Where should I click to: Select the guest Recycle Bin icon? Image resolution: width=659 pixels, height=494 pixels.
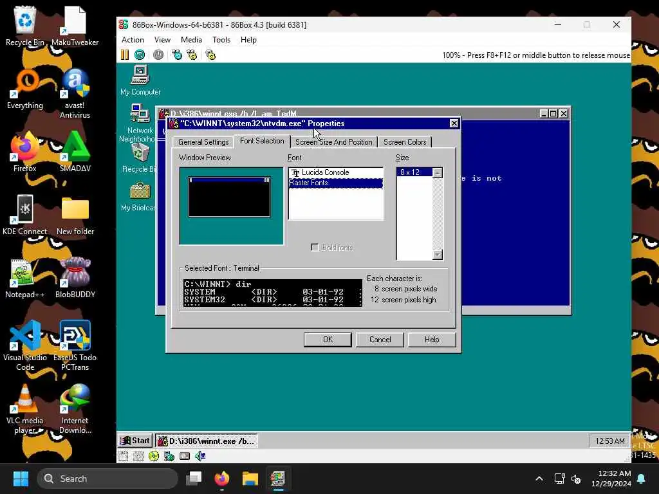click(x=139, y=158)
